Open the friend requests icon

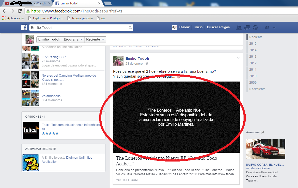tap(239, 28)
